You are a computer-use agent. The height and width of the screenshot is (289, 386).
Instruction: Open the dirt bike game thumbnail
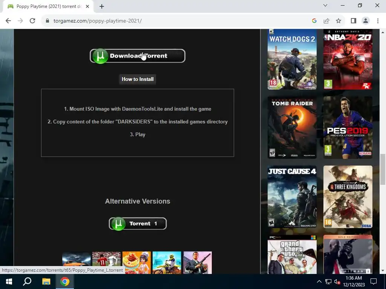coord(167,262)
